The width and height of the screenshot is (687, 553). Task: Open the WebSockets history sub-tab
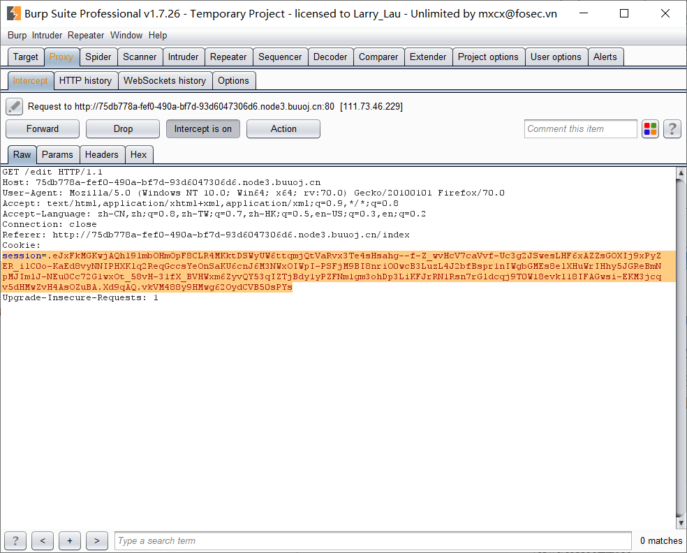[x=165, y=80]
